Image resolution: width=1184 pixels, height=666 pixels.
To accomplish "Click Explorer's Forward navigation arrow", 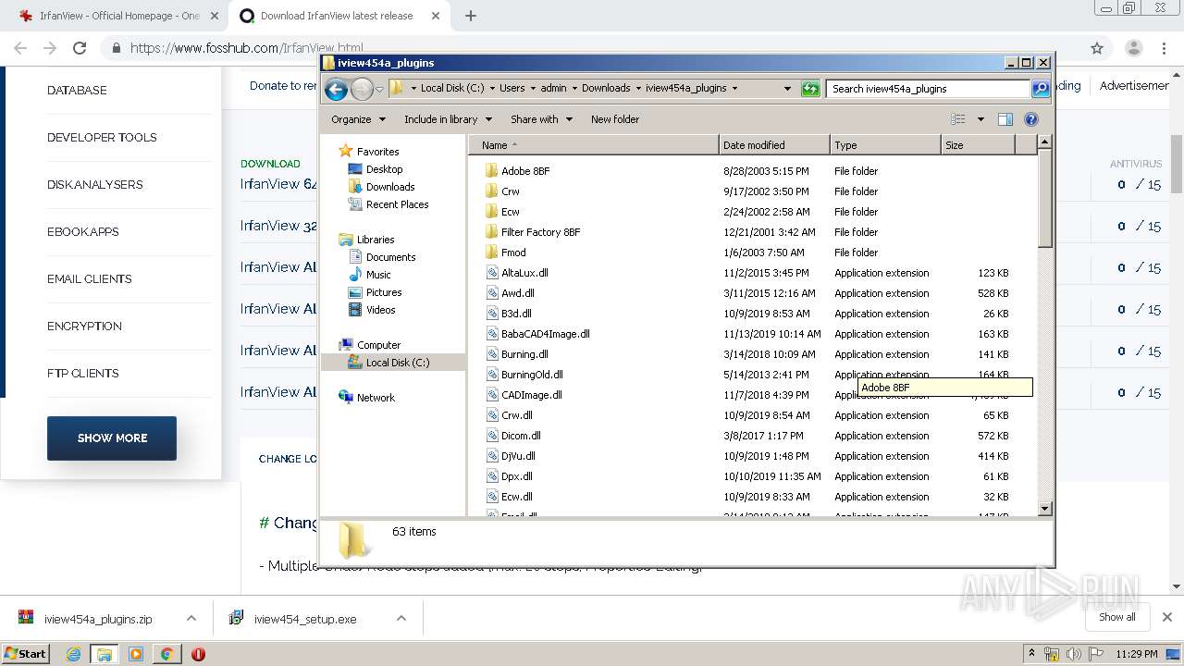I will pyautogui.click(x=362, y=89).
